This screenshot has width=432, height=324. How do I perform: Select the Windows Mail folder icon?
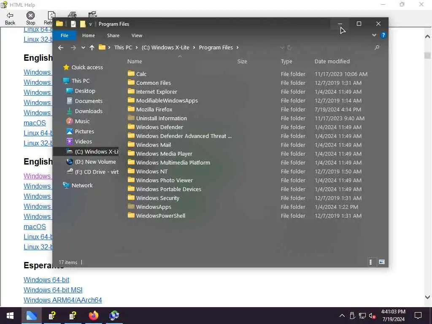coord(131,145)
